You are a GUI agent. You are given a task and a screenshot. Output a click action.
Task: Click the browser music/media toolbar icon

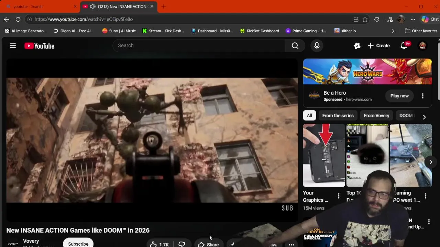pos(390,19)
